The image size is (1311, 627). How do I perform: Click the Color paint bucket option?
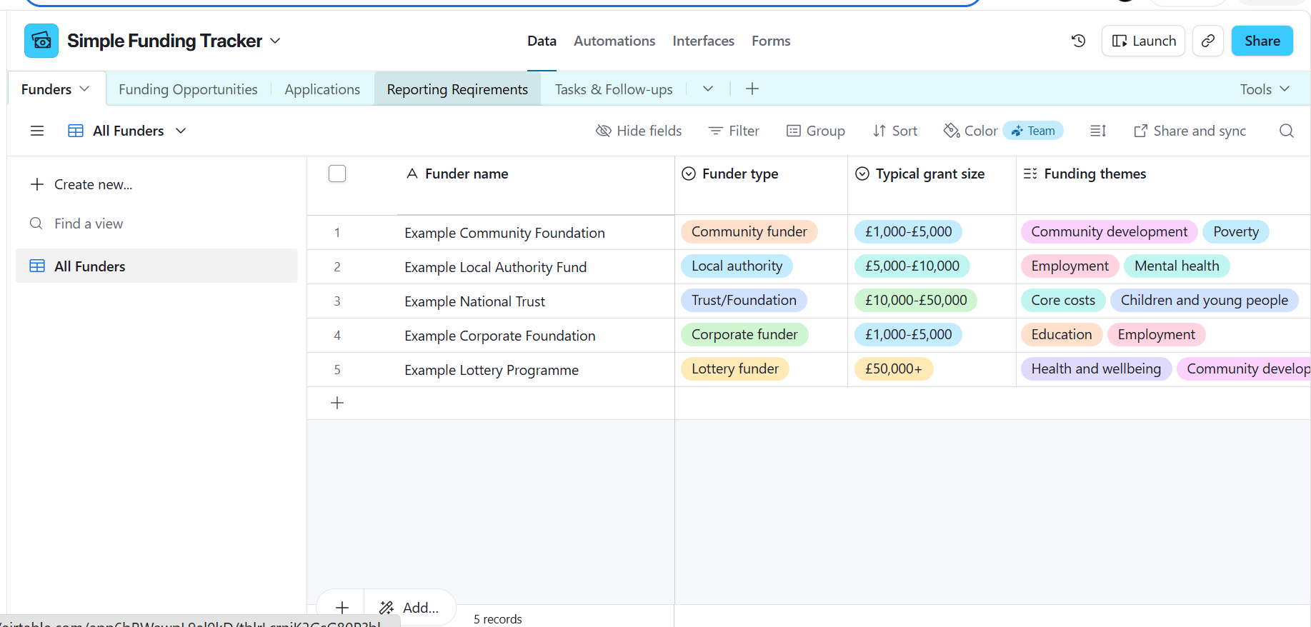tap(970, 131)
